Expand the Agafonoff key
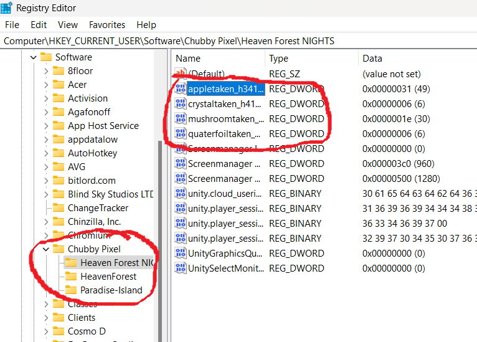477x342 pixels. point(46,112)
